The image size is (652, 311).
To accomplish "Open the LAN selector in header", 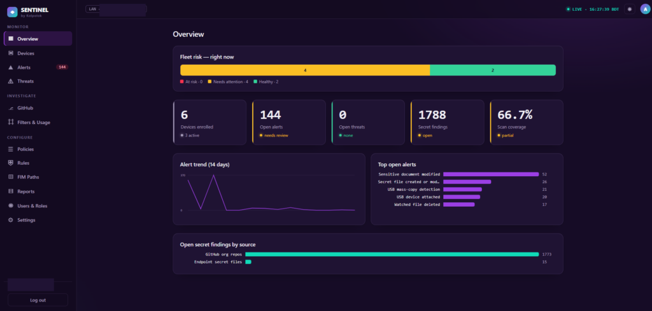I will (x=116, y=9).
